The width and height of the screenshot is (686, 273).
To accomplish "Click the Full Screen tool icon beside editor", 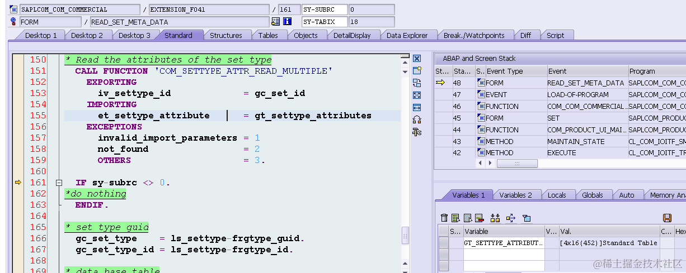I will [417, 95].
